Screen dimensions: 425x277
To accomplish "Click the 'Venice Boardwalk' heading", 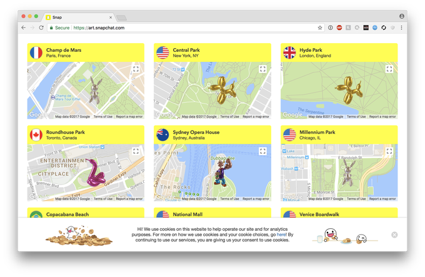I will click(x=319, y=214).
